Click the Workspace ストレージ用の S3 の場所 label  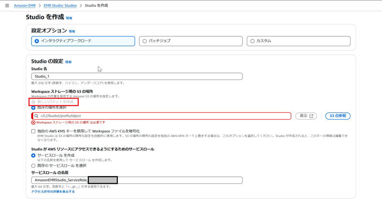[62, 91]
